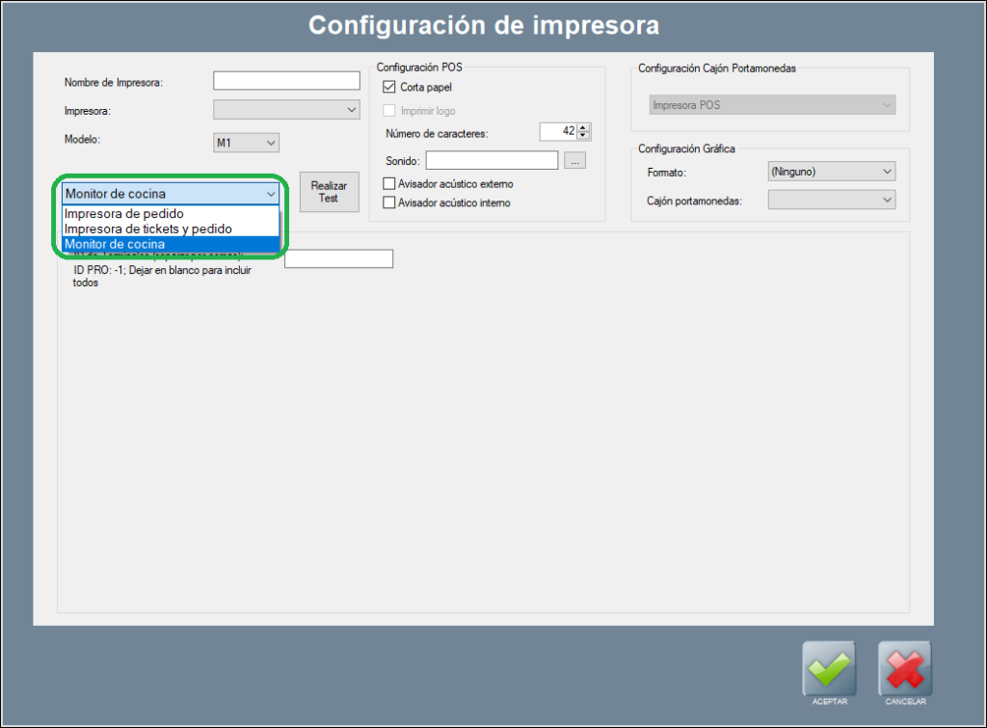987x728 pixels.
Task: Toggle the Corta papel checkbox
Action: [389, 87]
